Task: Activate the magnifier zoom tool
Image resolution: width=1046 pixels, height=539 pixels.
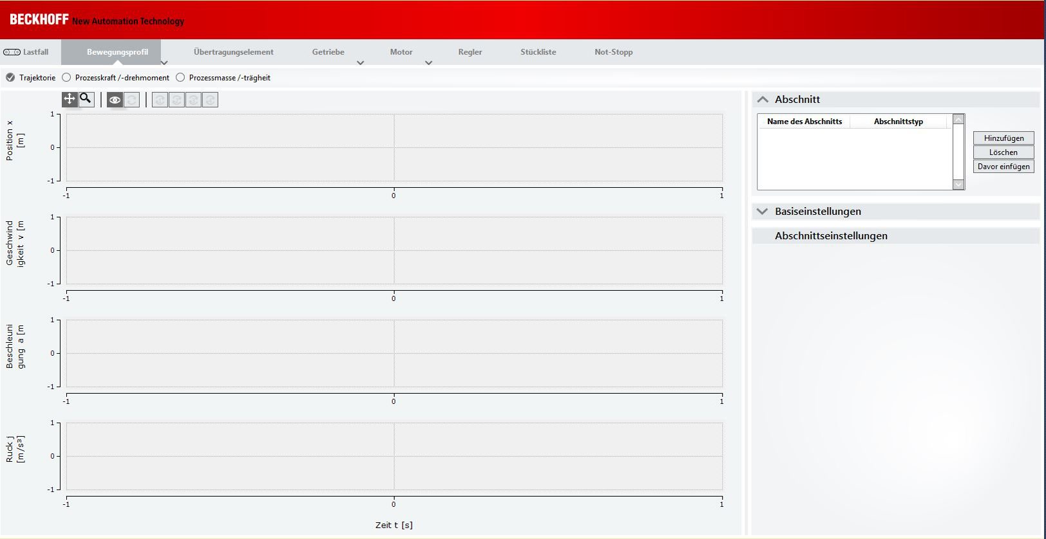Action: [86, 99]
